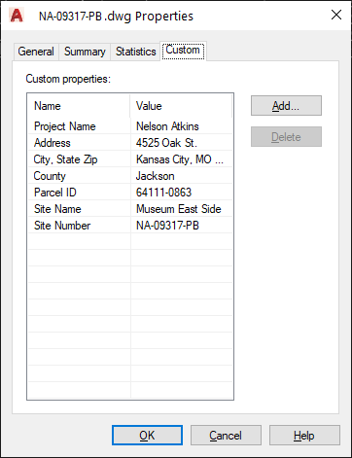Confirm with the OK button
352x458 pixels.
click(147, 436)
